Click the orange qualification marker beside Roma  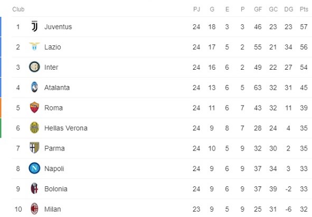pos(1,108)
